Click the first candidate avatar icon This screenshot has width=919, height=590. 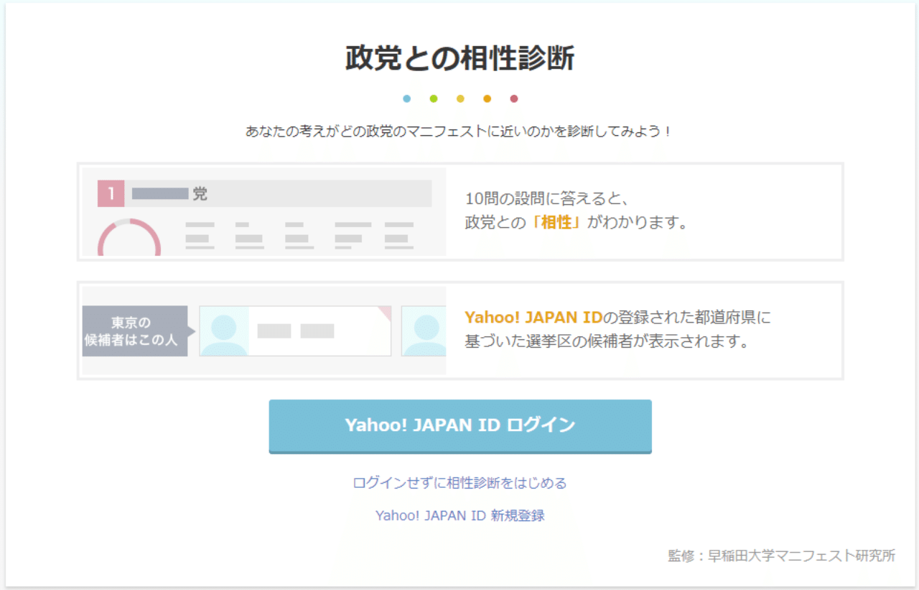tap(224, 331)
